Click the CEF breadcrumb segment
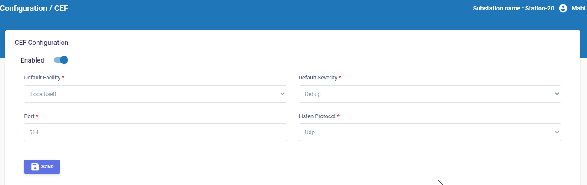Viewport: 587px width, 185px height. (61, 8)
